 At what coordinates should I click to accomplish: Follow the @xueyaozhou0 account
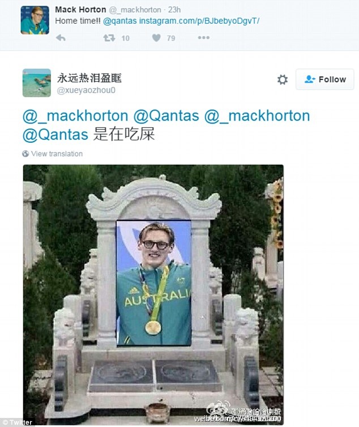point(324,79)
